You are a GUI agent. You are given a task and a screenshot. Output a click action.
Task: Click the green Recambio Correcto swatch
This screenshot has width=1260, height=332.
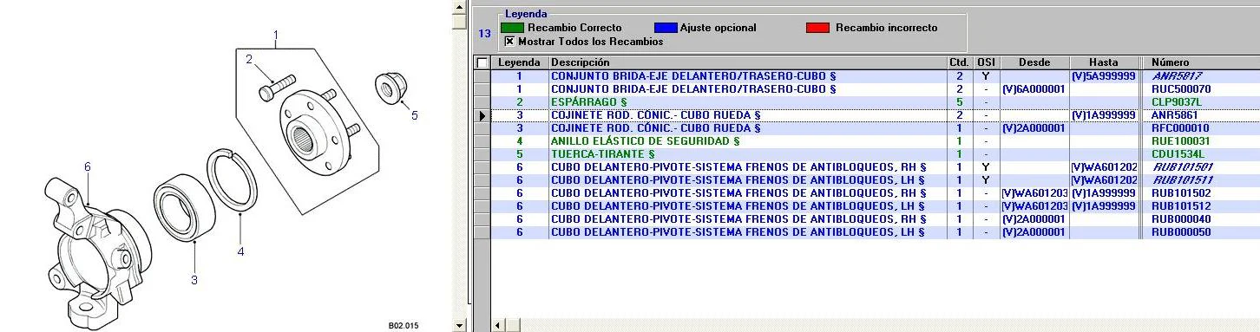pos(512,28)
